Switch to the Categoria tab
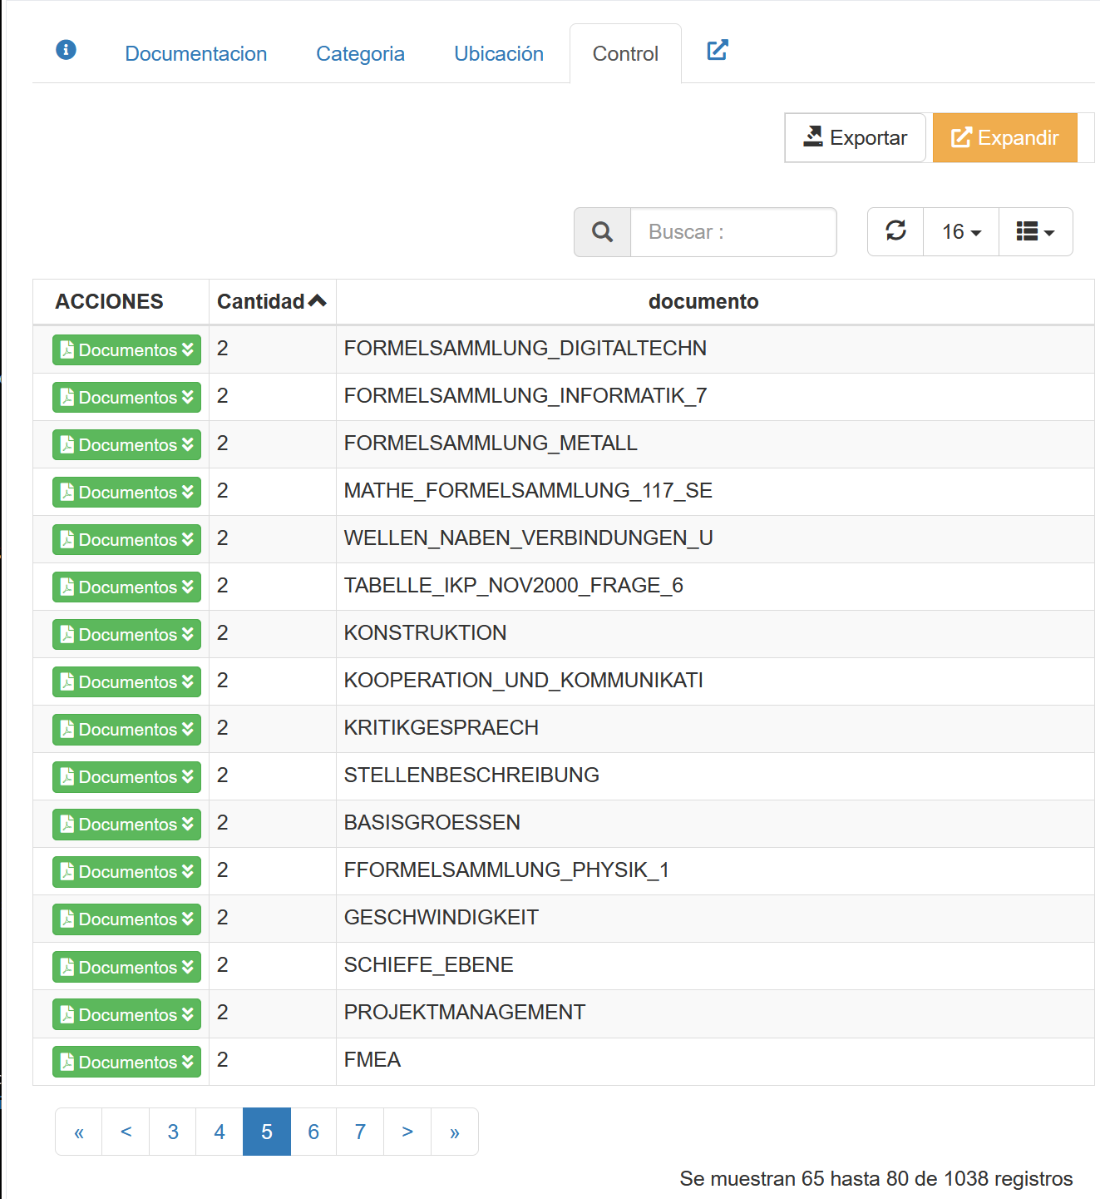This screenshot has width=1100, height=1199. tap(360, 54)
